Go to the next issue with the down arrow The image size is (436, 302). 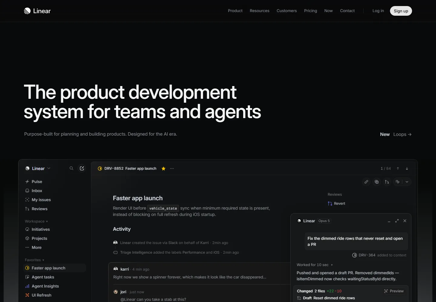click(407, 169)
